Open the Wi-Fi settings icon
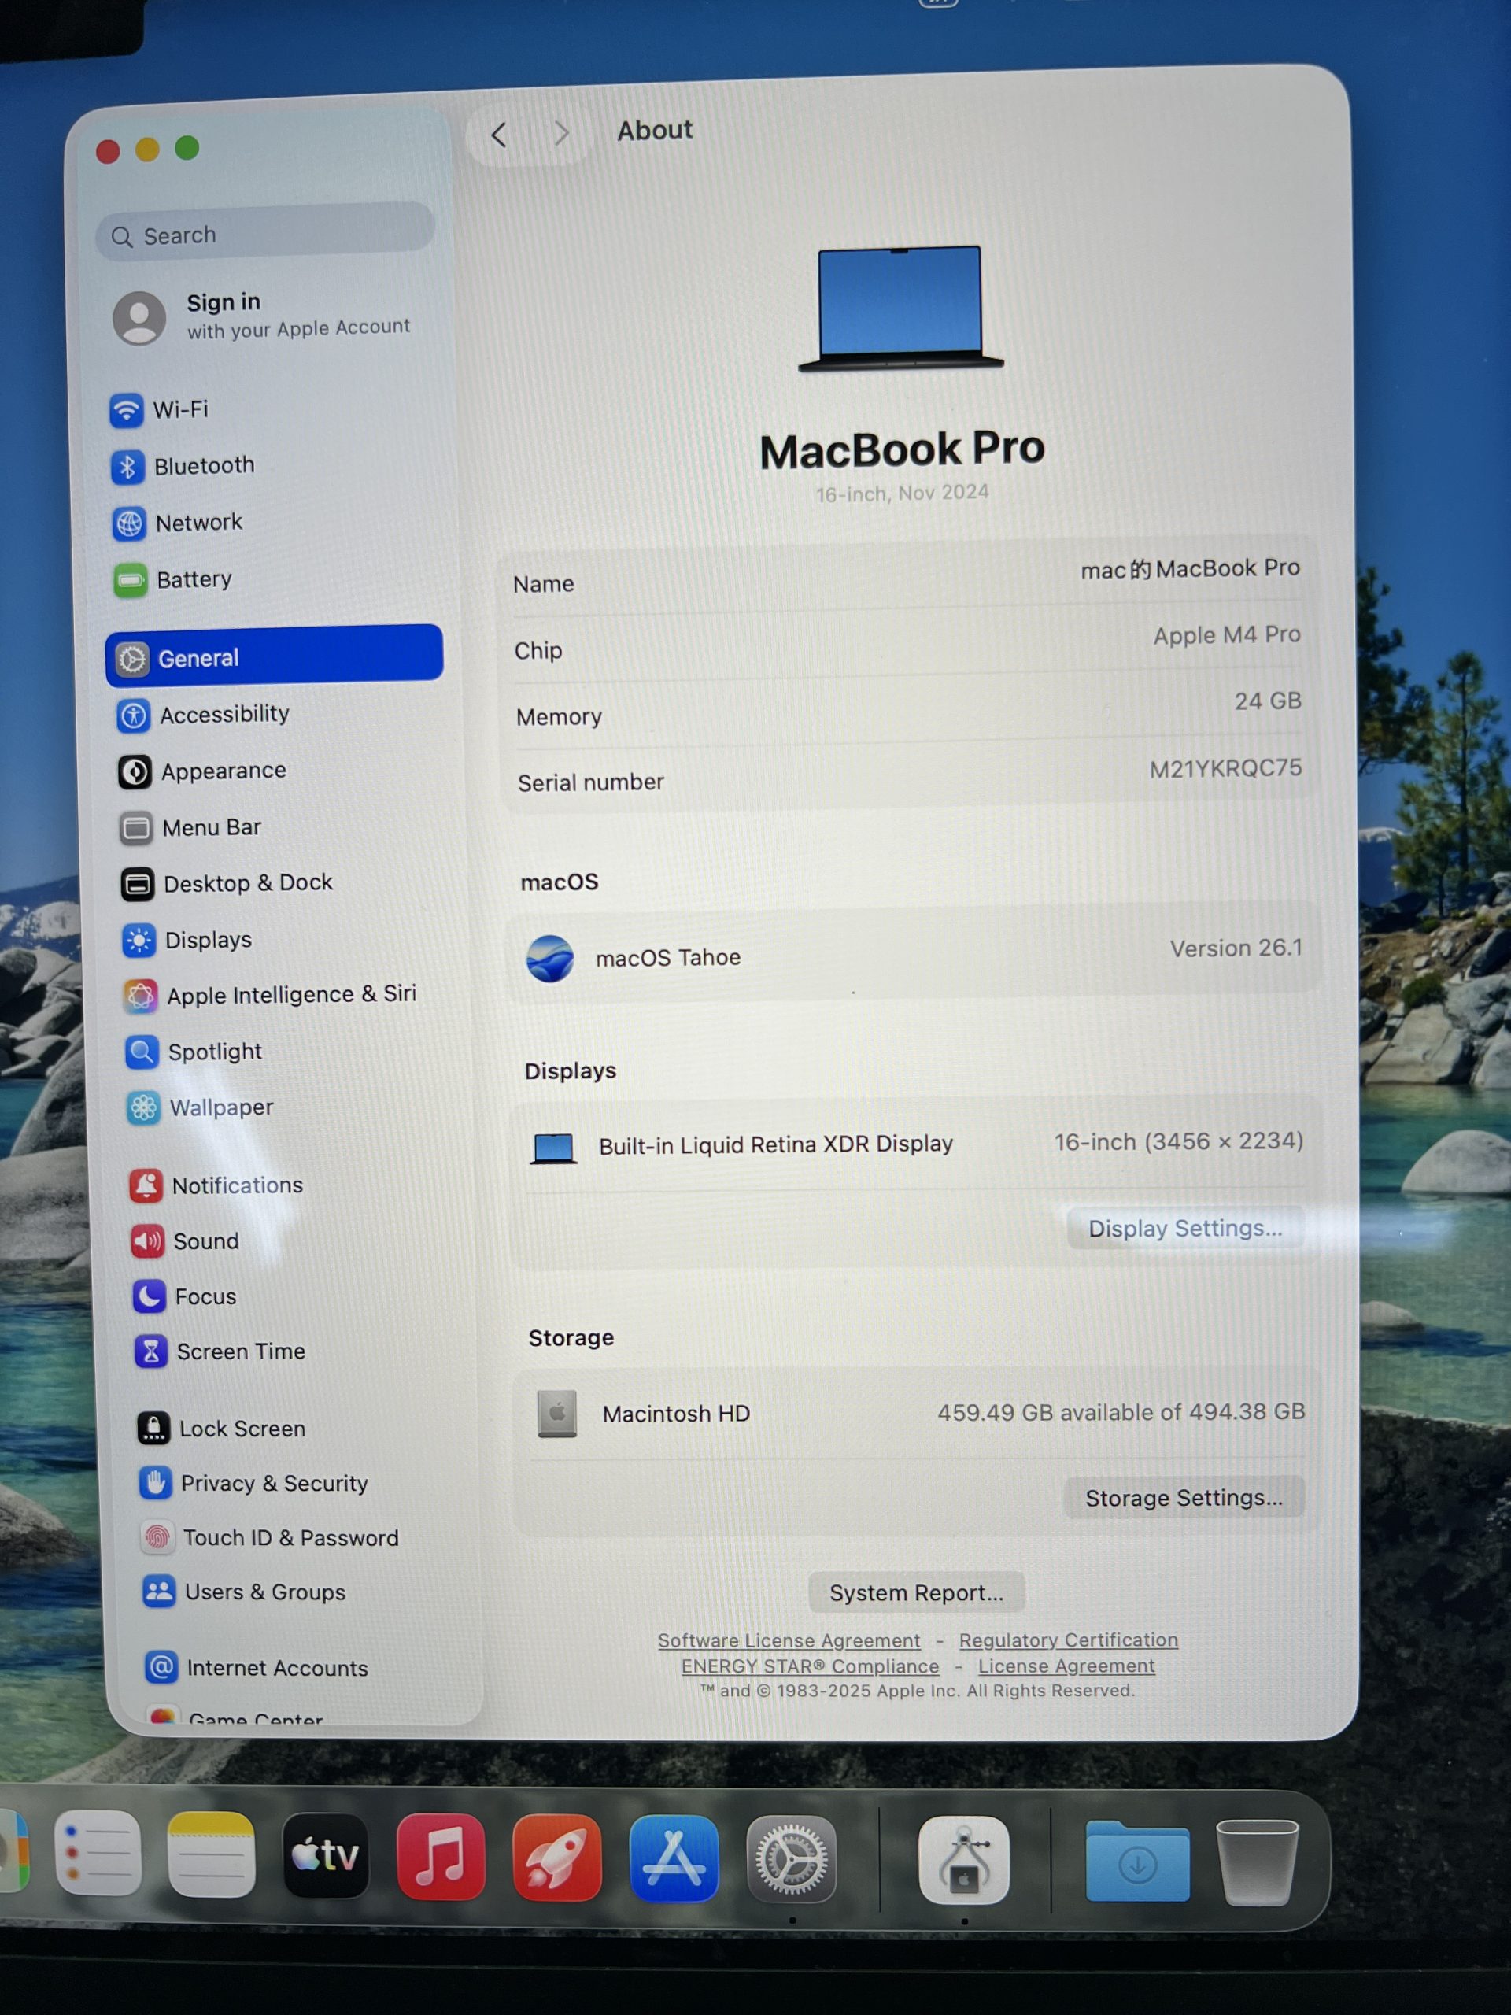The height and width of the screenshot is (2015, 1511). pyautogui.click(x=127, y=410)
